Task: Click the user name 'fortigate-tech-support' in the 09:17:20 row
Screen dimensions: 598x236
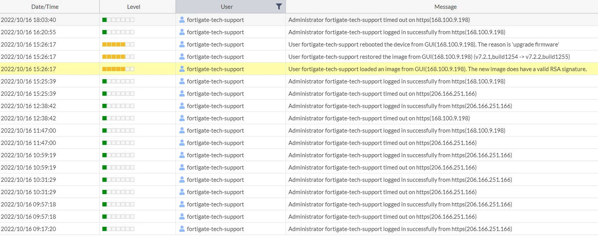Action: (x=215, y=229)
